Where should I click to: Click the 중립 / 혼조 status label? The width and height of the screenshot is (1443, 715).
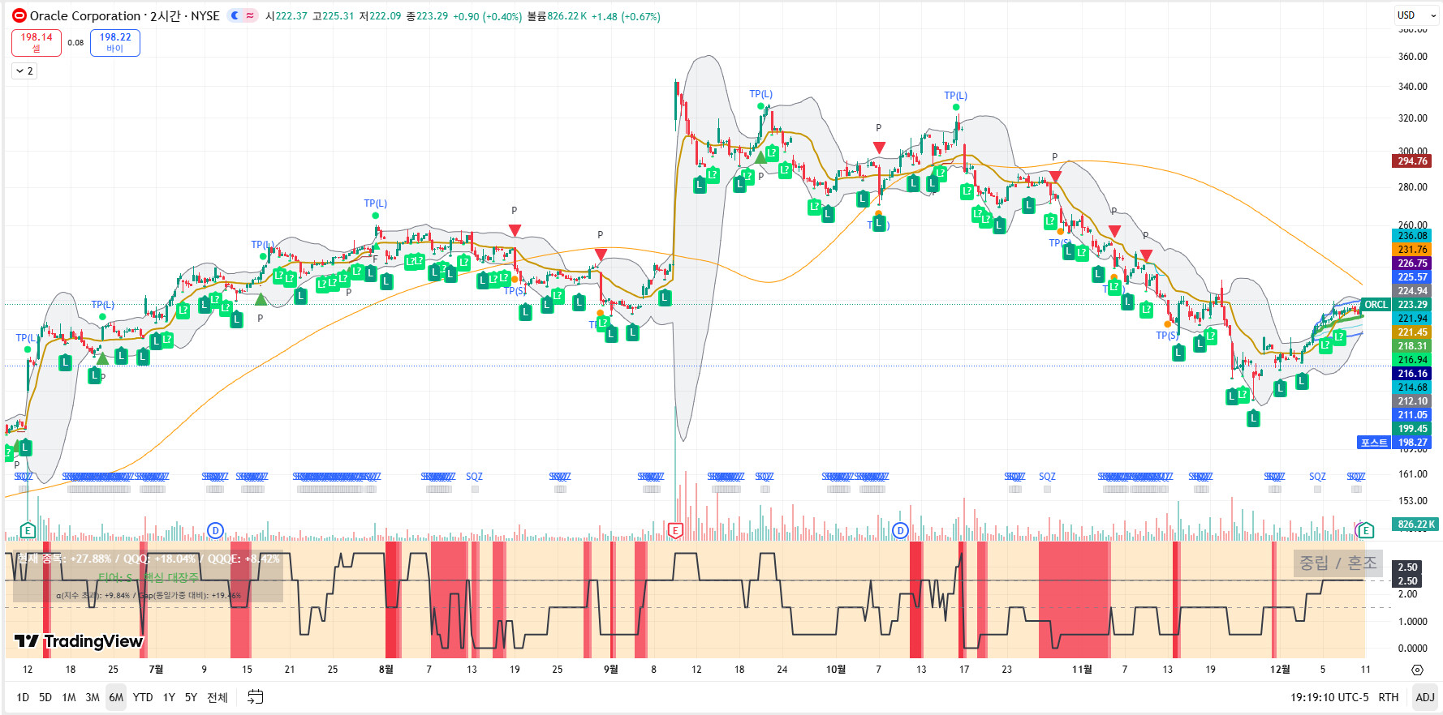pos(1338,563)
